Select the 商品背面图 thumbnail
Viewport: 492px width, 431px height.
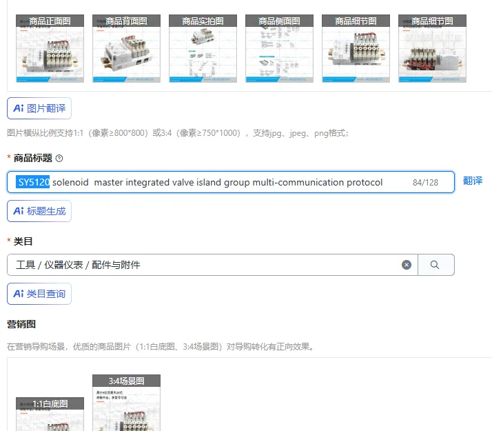tap(127, 48)
